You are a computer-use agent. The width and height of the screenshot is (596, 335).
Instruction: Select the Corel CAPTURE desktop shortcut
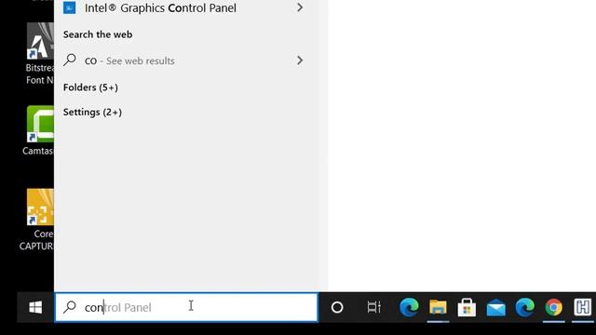tap(37, 220)
